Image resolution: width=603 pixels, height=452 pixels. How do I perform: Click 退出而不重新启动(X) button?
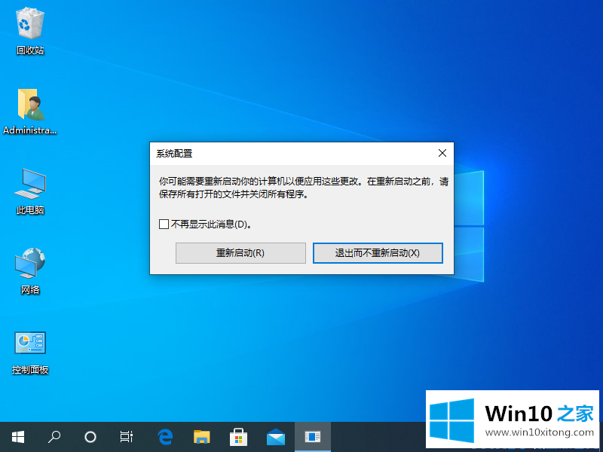(378, 253)
